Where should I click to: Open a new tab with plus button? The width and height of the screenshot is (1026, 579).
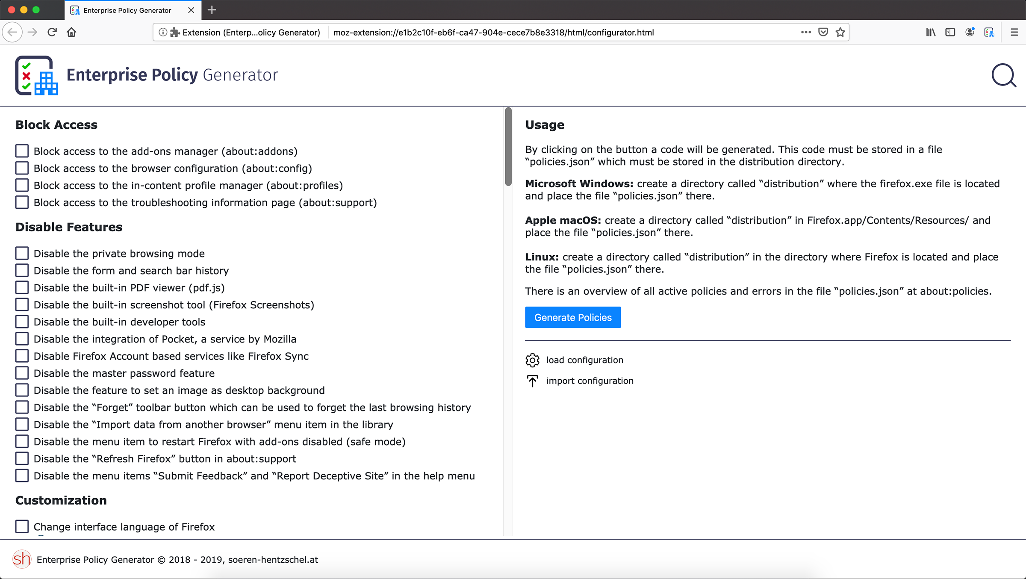tap(212, 10)
